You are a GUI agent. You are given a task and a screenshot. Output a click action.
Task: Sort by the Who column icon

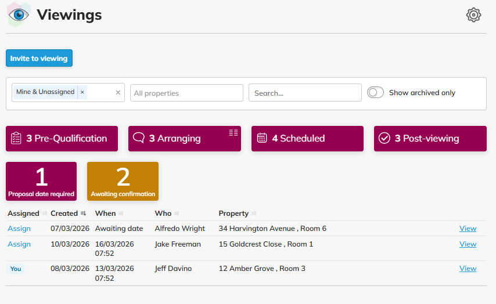pyautogui.click(x=177, y=213)
